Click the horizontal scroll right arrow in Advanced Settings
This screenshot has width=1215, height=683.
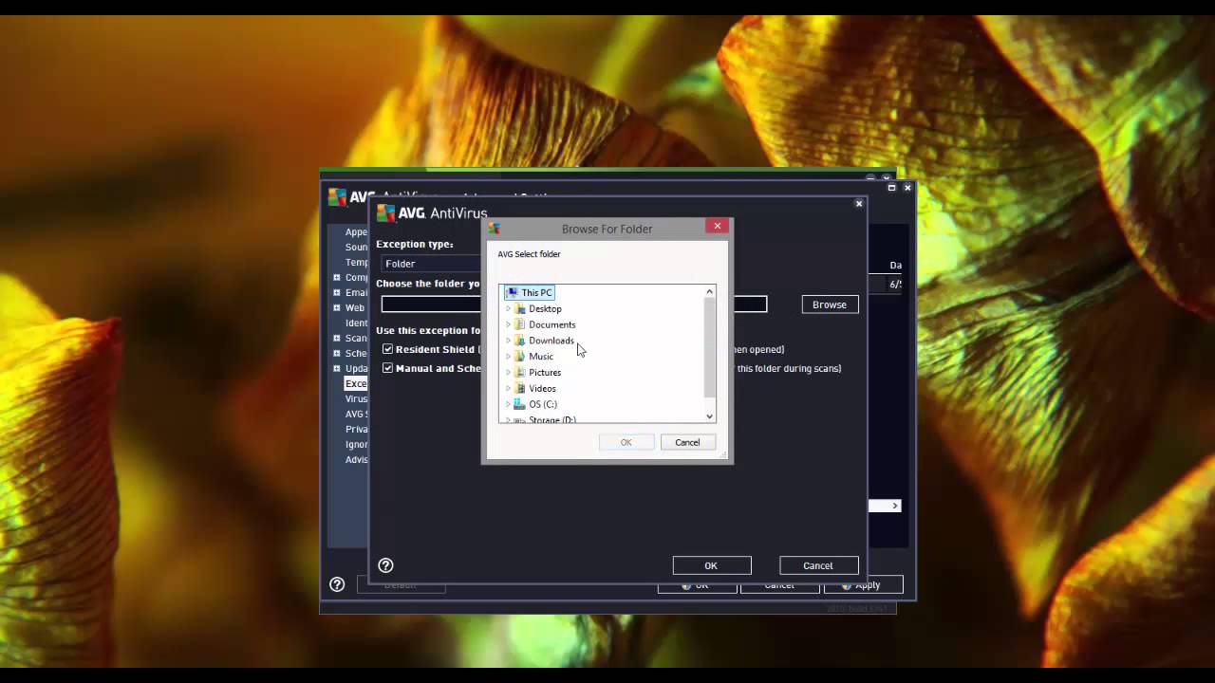coord(894,506)
